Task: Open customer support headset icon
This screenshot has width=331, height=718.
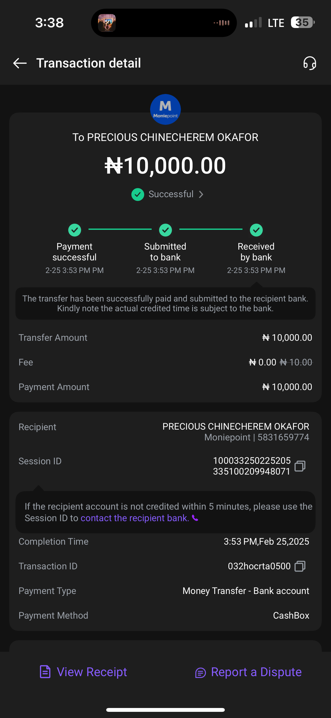Action: pyautogui.click(x=309, y=63)
